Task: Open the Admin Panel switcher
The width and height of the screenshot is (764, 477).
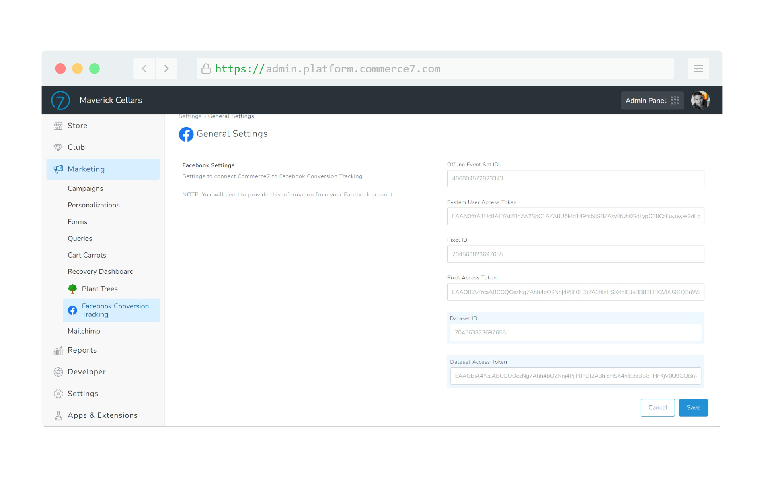Action: (x=652, y=101)
